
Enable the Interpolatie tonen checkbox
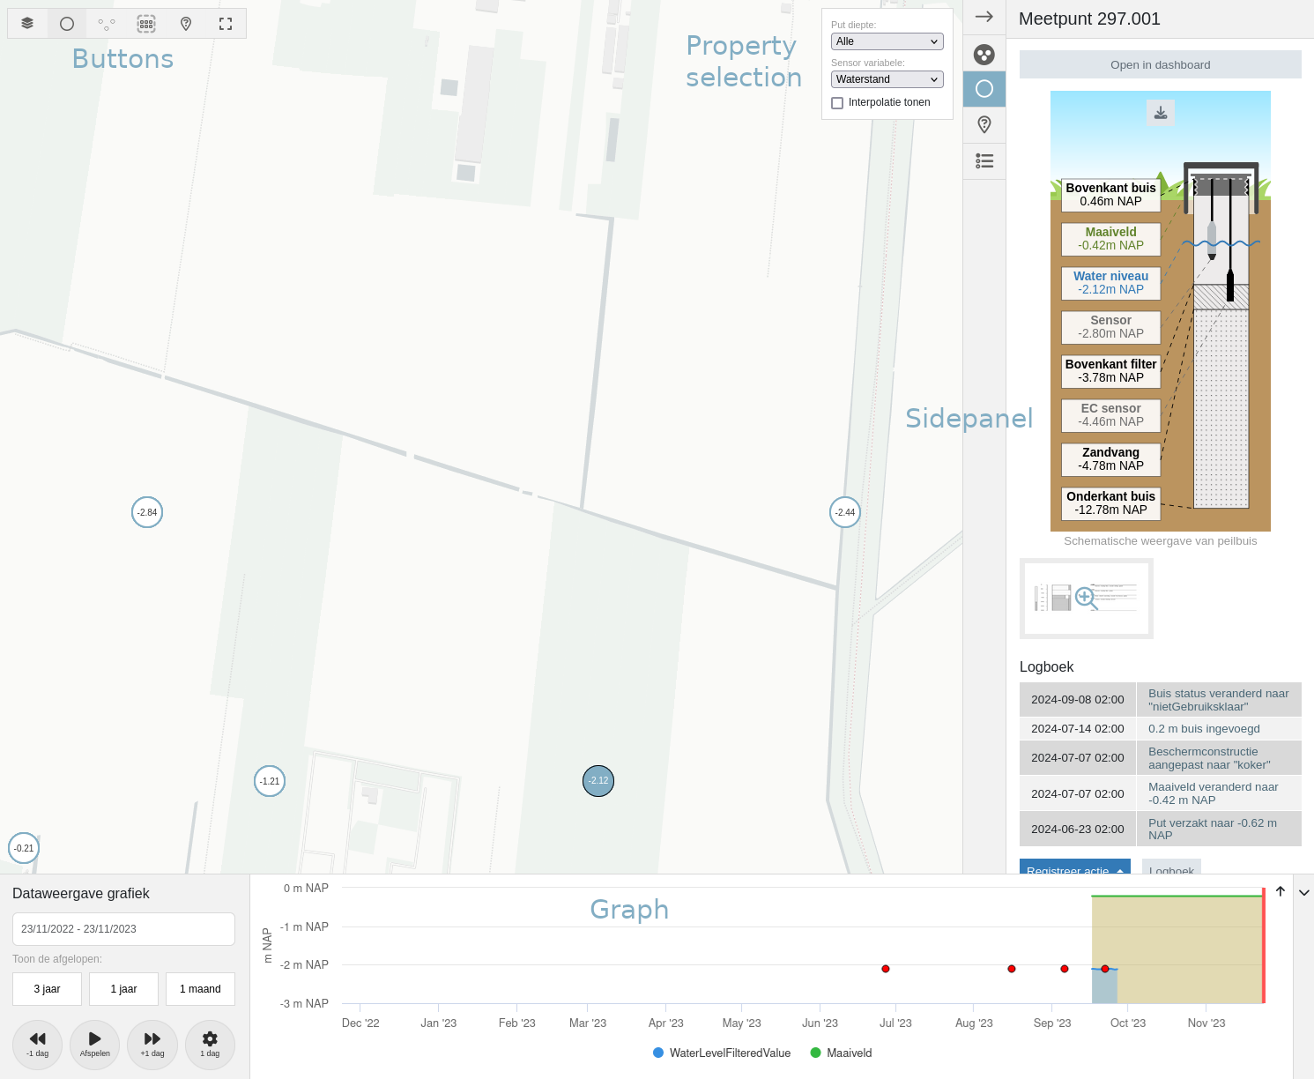(x=837, y=103)
